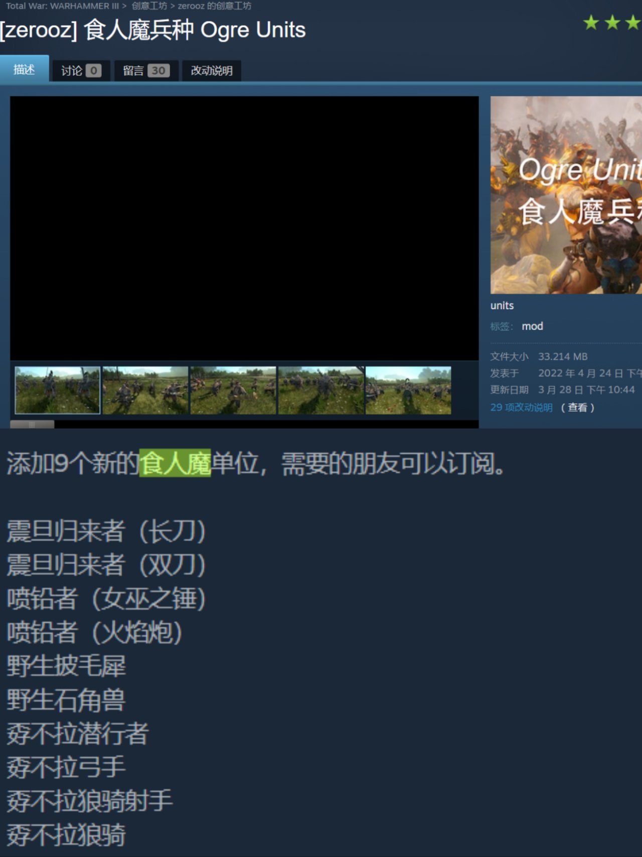Select the fifth screenshot thumbnail
This screenshot has height=857, width=642.
[408, 390]
